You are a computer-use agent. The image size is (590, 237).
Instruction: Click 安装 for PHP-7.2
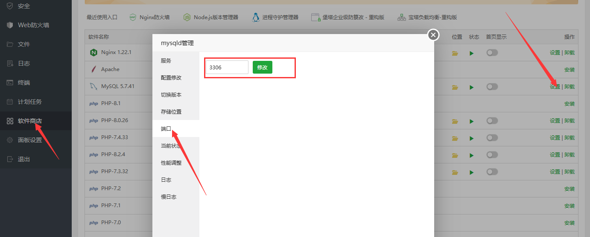click(570, 189)
